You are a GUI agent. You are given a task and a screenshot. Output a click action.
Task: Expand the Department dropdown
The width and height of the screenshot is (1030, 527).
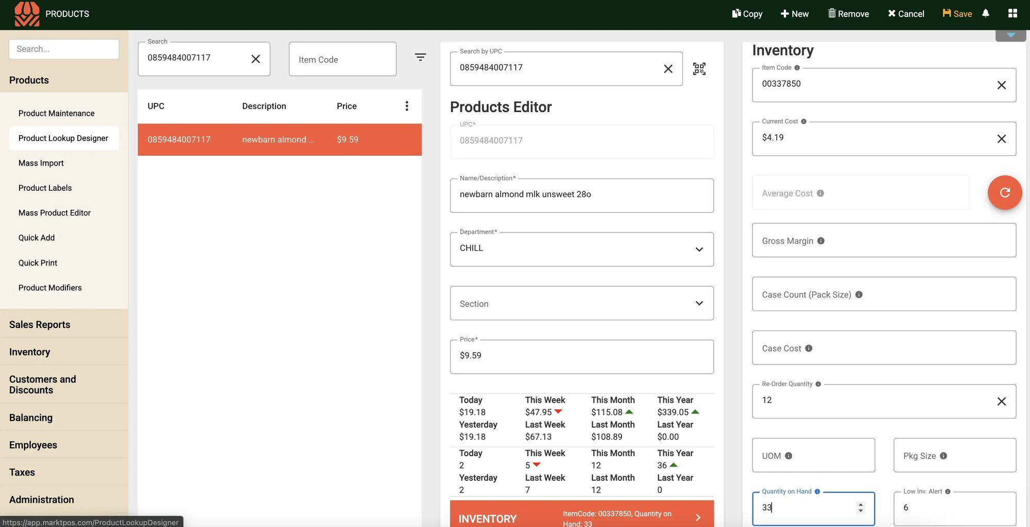[x=699, y=249]
